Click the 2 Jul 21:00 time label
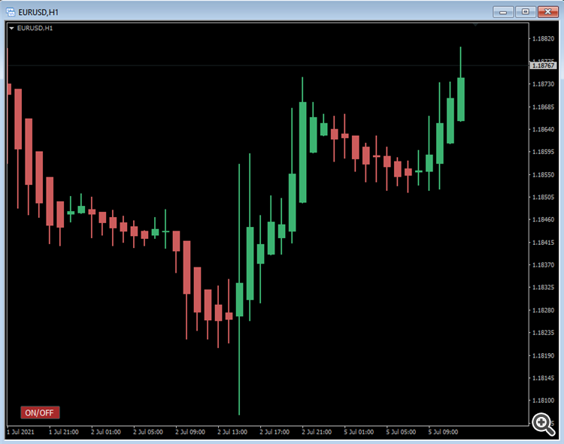Image resolution: width=564 pixels, height=444 pixels. (317, 432)
